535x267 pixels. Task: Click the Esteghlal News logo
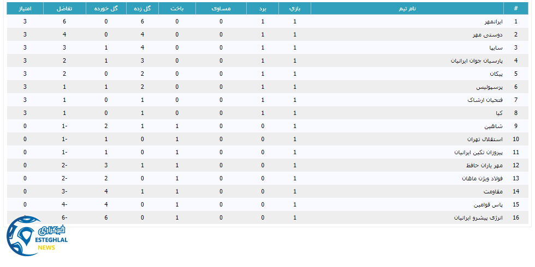(x=37, y=238)
